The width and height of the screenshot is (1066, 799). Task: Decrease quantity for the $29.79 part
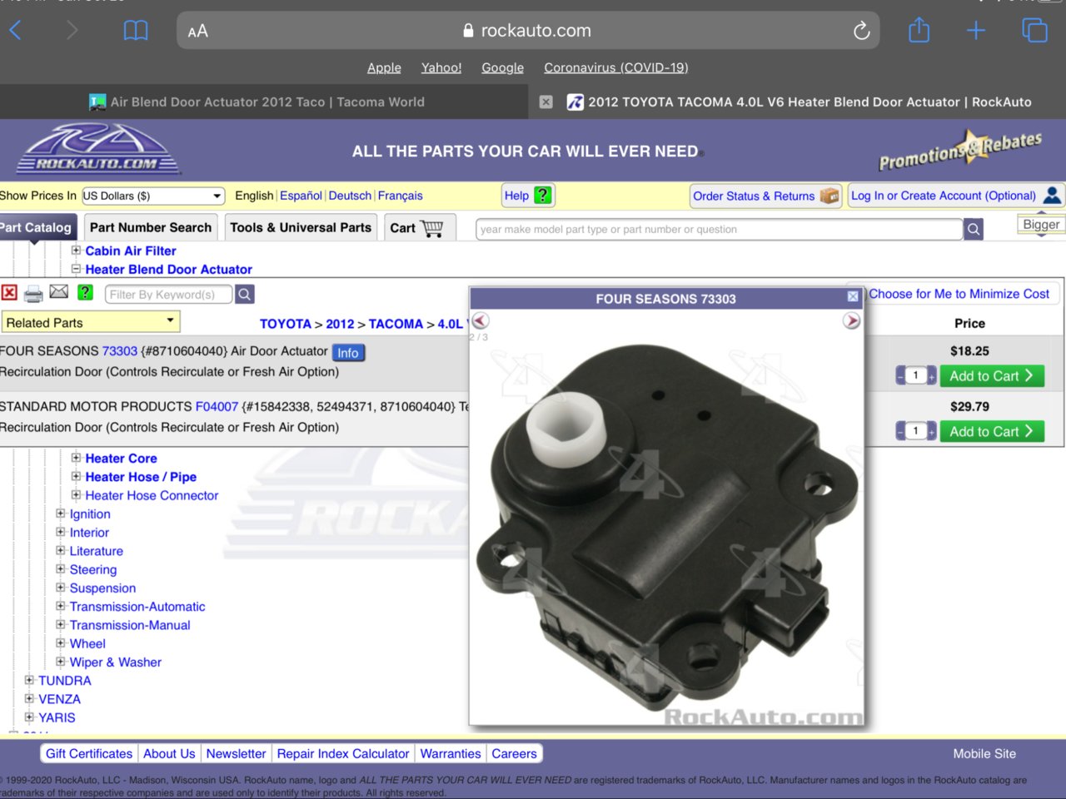click(900, 430)
